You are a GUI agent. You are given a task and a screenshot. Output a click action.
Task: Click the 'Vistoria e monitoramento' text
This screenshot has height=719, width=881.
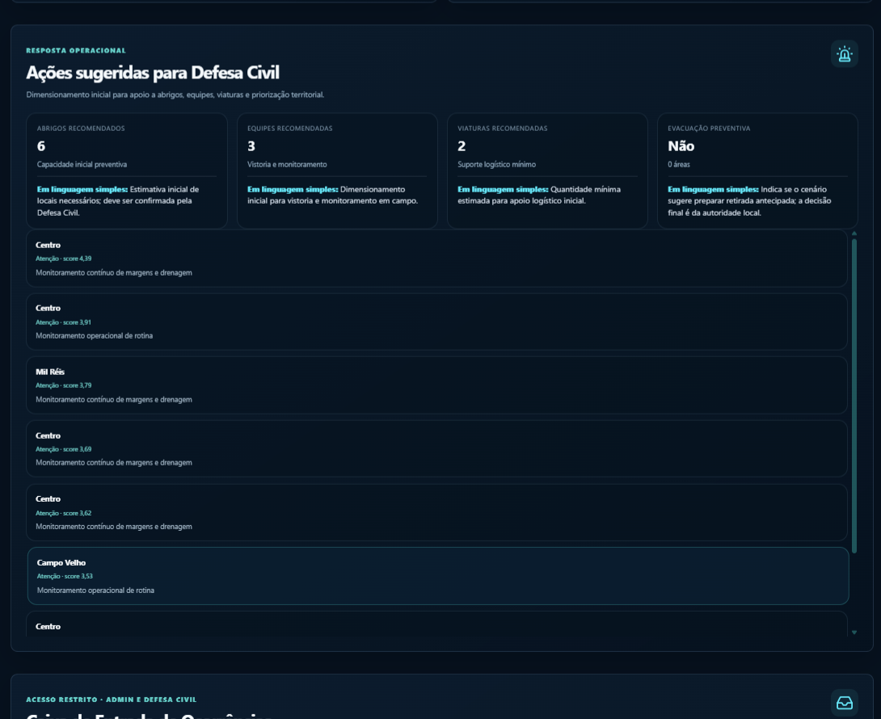point(287,165)
